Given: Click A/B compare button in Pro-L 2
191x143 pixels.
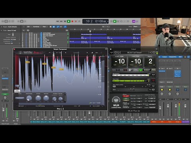Looking at the screenshot, I should [x=57, y=52].
